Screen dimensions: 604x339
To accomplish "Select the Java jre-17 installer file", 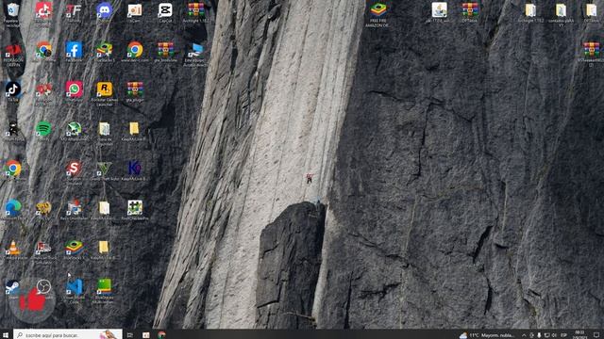I will pyautogui.click(x=439, y=12).
